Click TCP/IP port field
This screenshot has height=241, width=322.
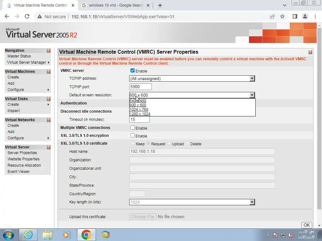click(x=141, y=87)
